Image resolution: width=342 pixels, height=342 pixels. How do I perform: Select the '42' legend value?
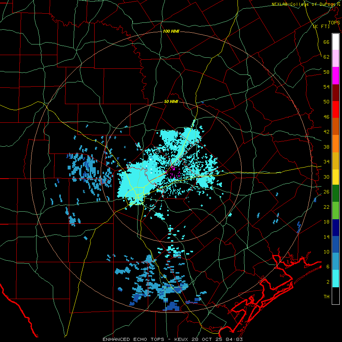point(326,132)
